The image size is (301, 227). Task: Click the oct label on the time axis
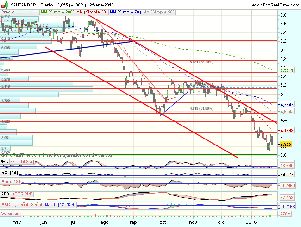click(163, 222)
